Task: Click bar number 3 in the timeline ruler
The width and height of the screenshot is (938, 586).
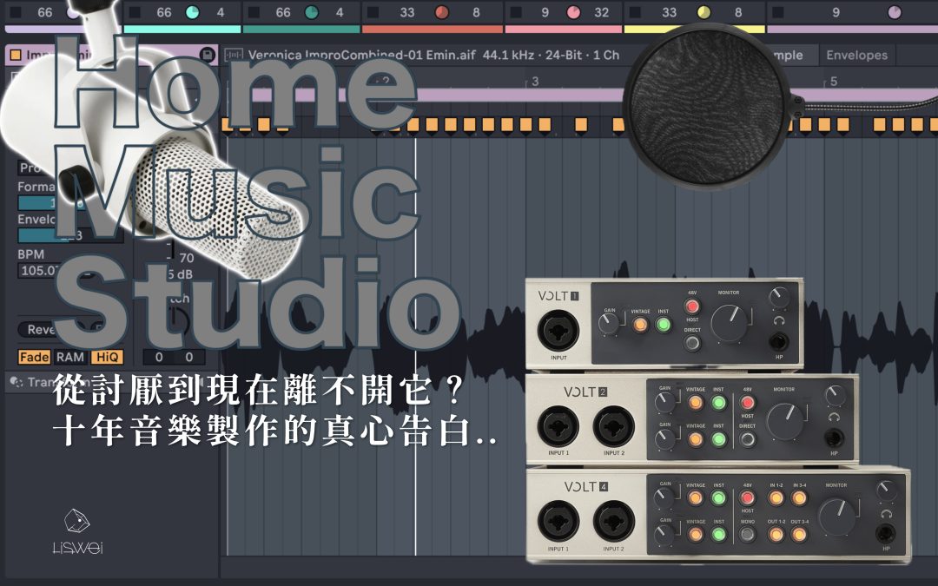Action: click(533, 81)
